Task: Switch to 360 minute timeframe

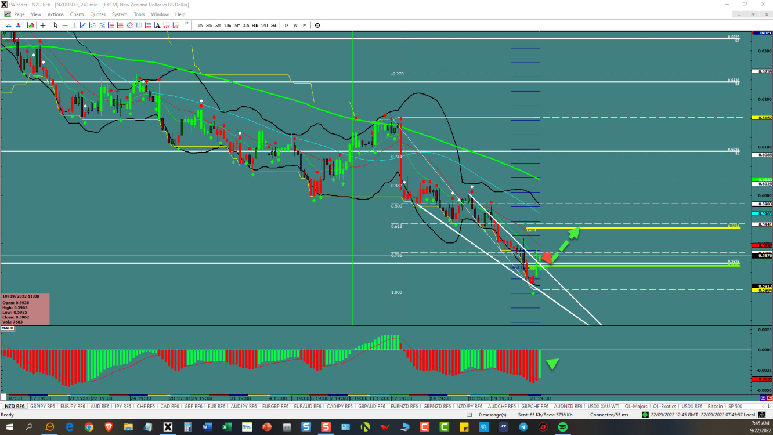Action: tap(274, 26)
